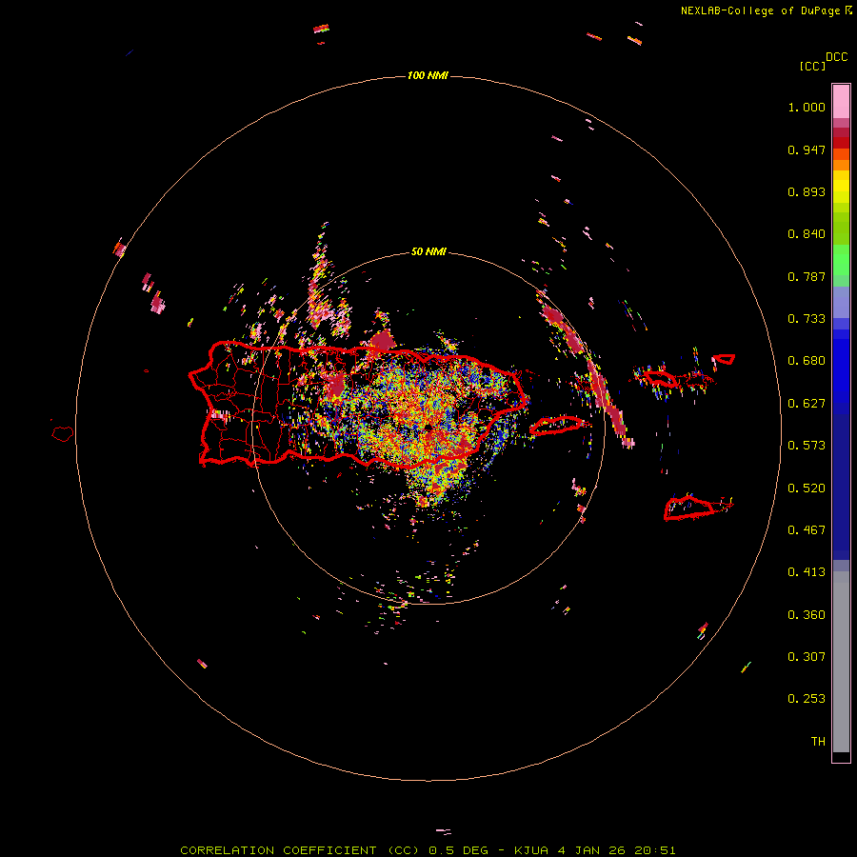Click the 0.520 color scale value
857x857 pixels.
pos(807,488)
